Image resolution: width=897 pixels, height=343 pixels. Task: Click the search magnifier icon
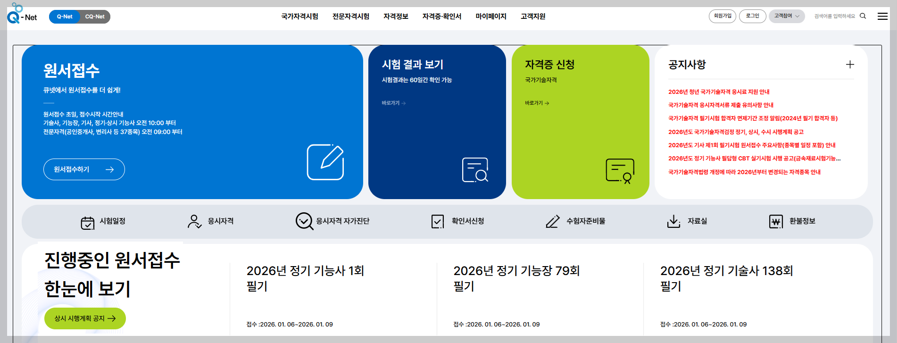[x=863, y=16]
